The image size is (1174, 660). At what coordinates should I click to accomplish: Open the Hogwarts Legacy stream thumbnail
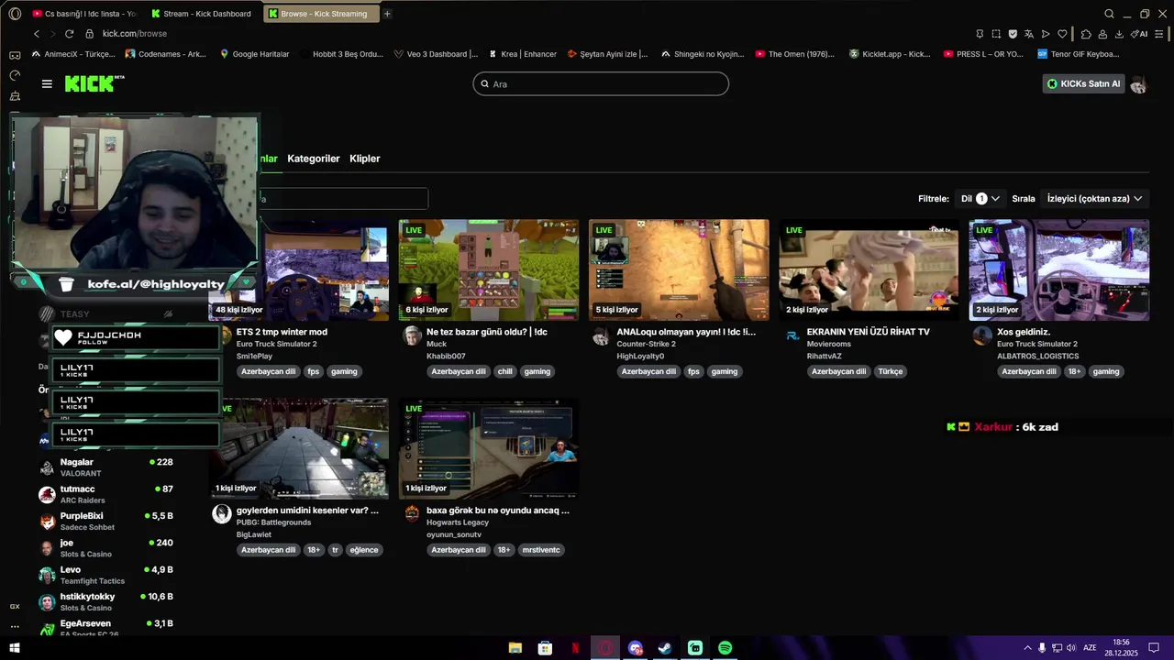(x=489, y=448)
